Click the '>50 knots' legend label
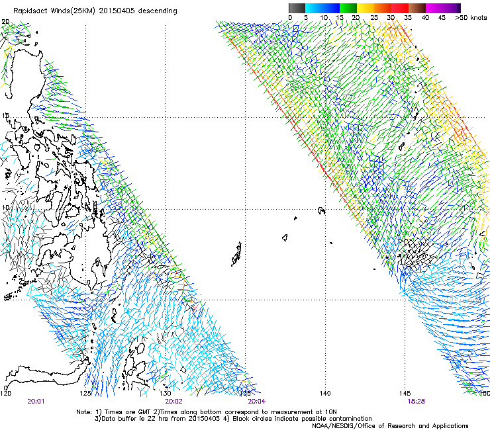 tap(471, 18)
